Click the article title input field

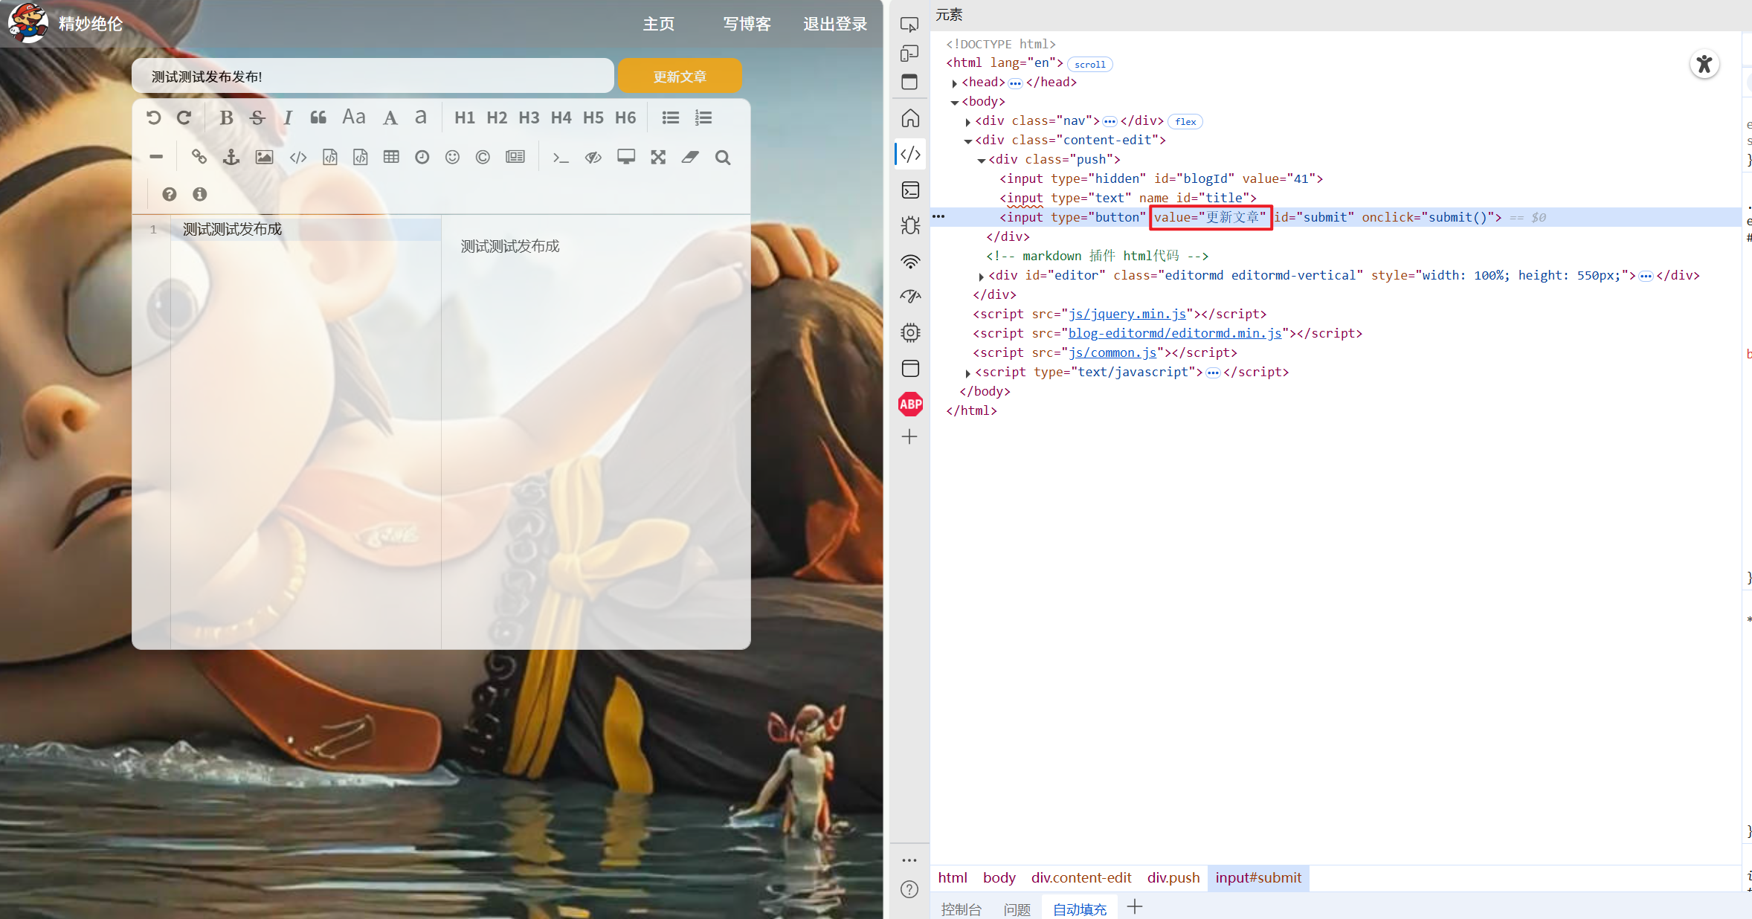coord(372,77)
